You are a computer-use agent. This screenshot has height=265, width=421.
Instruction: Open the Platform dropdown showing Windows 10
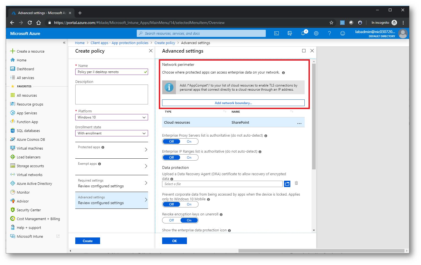[111, 117]
